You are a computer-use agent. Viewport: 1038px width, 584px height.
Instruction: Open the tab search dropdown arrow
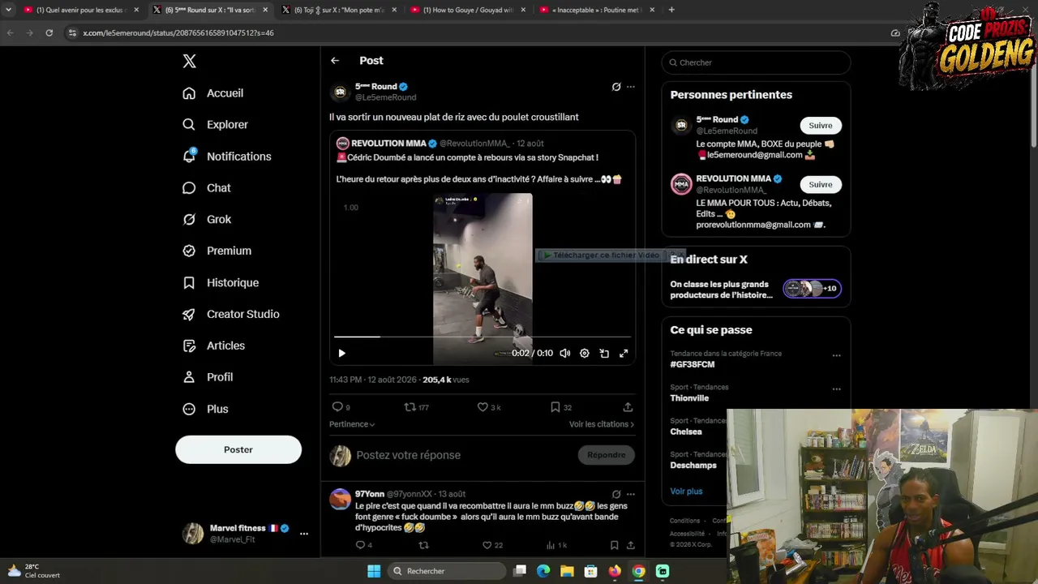(x=8, y=10)
